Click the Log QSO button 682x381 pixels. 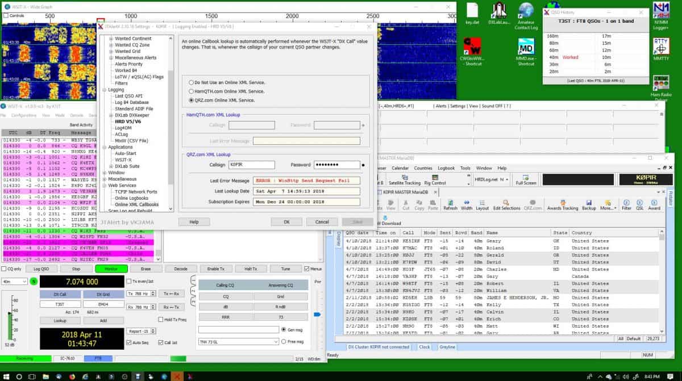[41, 269]
